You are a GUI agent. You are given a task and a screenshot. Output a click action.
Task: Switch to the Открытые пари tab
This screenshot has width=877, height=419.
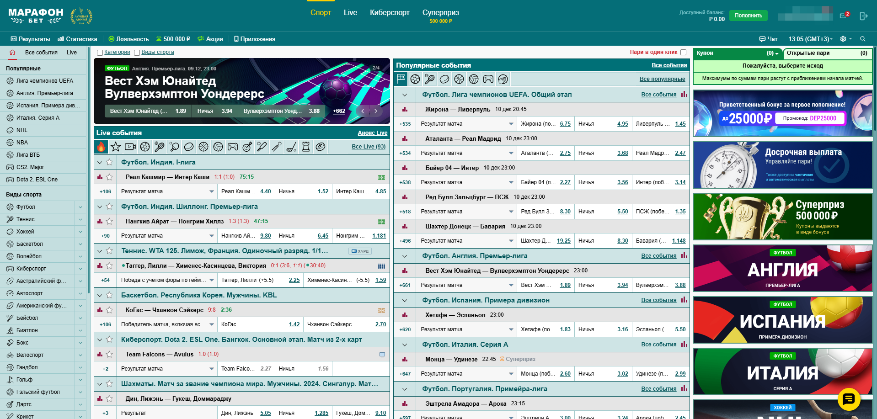click(827, 53)
